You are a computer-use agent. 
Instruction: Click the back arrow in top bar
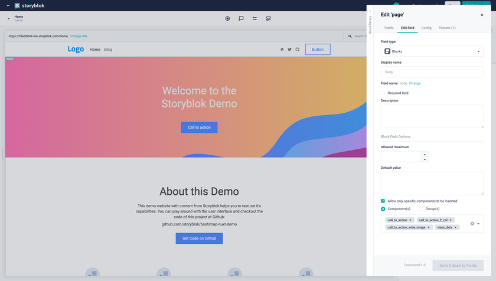pyautogui.click(x=8, y=5)
